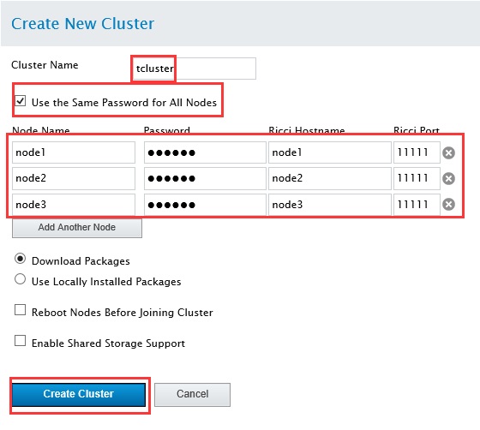Screen dimensions: 480x430
Task: Enable Reboot Nodes Before Joining Cluster
Action: pos(21,310)
